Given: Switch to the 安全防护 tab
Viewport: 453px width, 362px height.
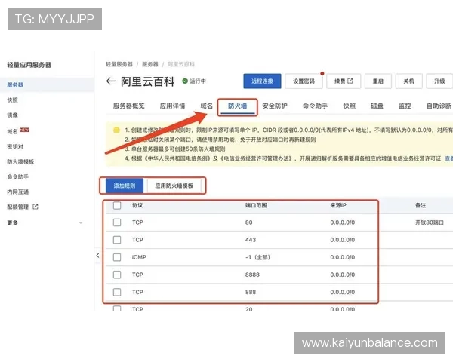Looking at the screenshot, I should point(275,106).
